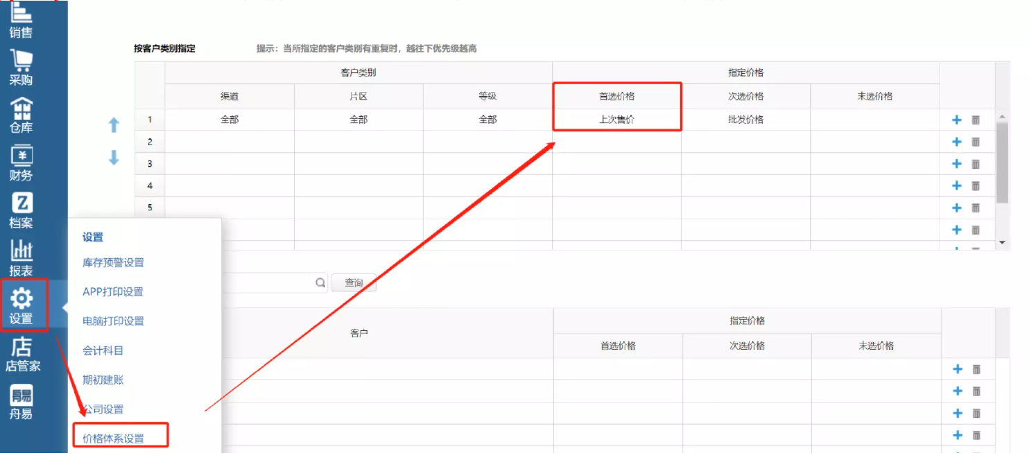
Task: Move row down with the down arrow
Action: pyautogui.click(x=114, y=158)
